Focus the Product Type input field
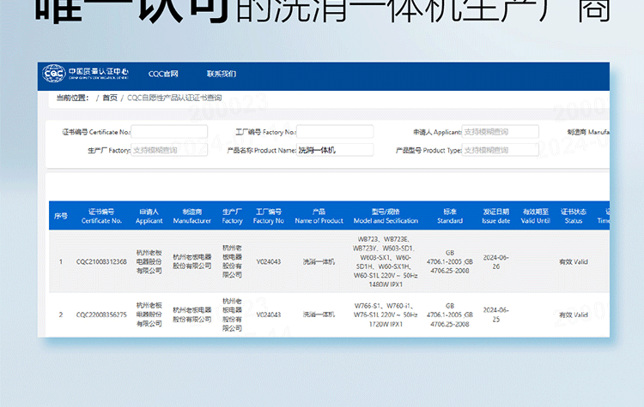 501,151
